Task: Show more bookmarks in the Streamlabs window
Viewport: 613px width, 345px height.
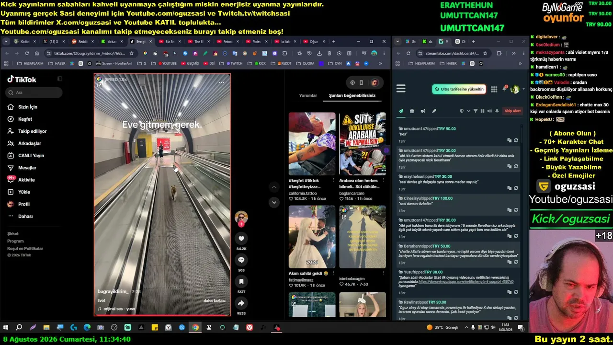Action: point(520,63)
